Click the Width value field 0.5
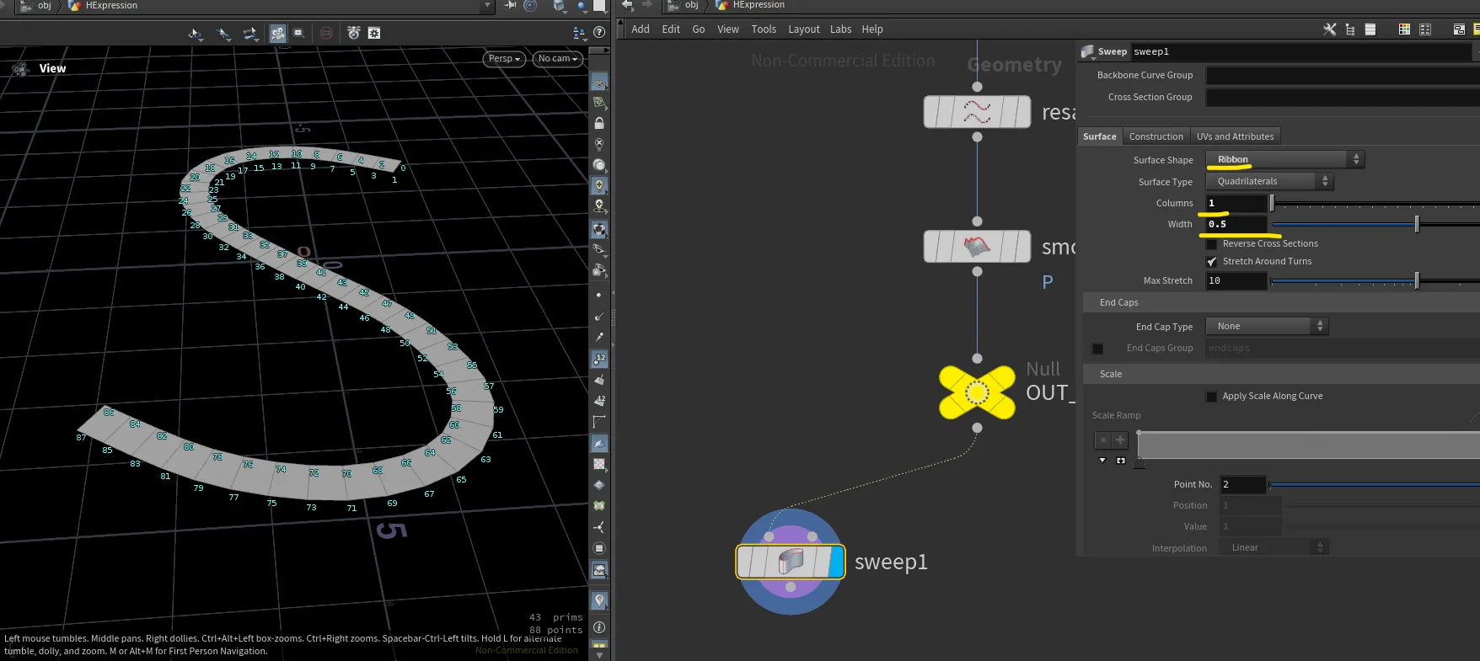This screenshot has width=1480, height=661. pos(1236,224)
